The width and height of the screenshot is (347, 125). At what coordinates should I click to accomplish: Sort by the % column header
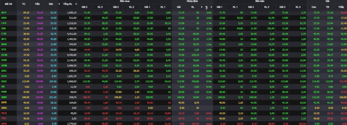(x=206, y=7)
